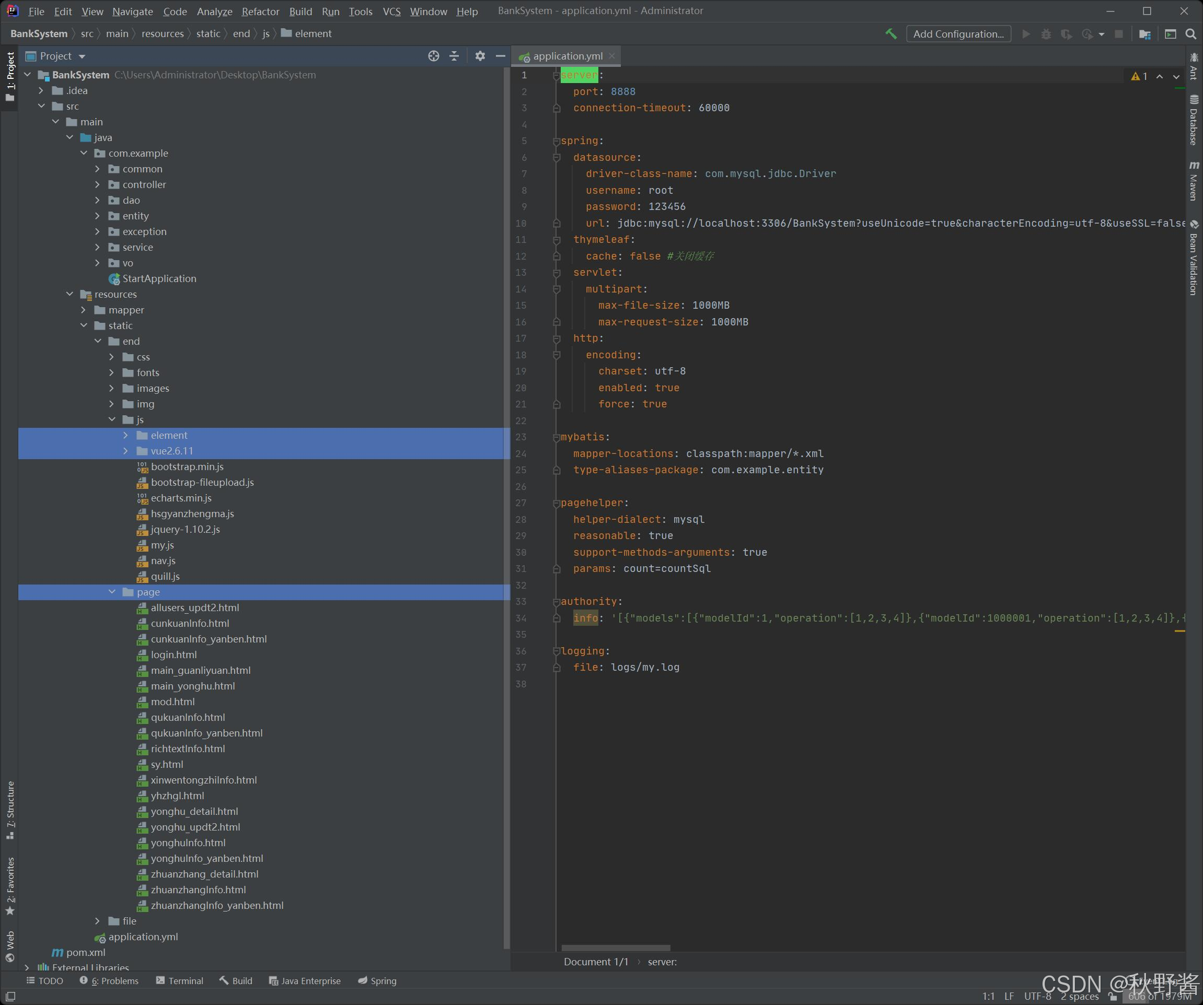This screenshot has height=1005, width=1203.
Task: Open Project Structure from the toolbar icon
Action: pyautogui.click(x=1144, y=34)
